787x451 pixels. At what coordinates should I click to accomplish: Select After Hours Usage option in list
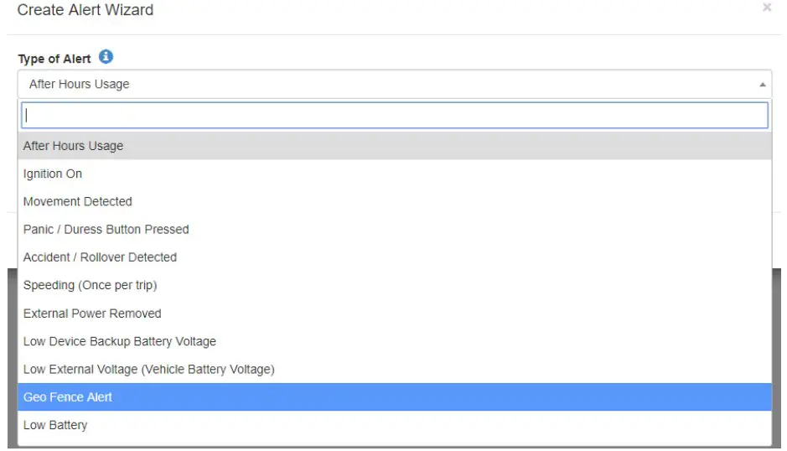[73, 146]
